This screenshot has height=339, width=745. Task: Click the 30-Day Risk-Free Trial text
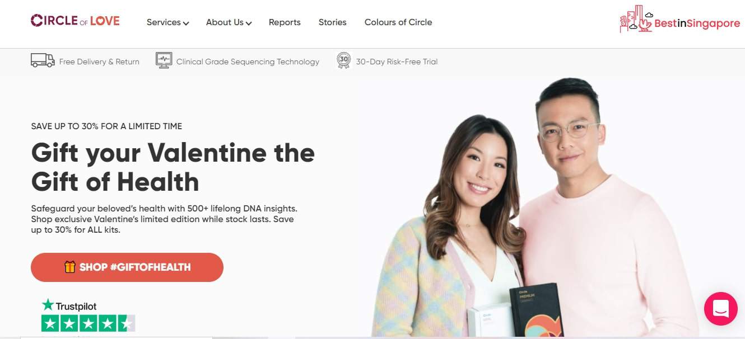(397, 62)
